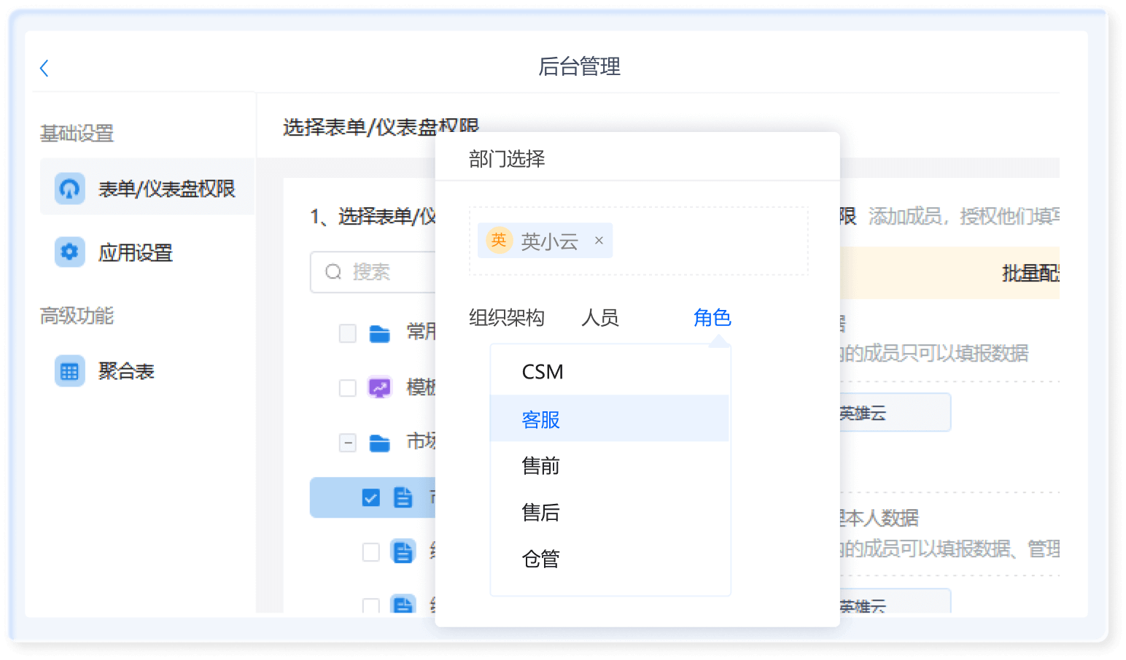Select 客服 role from list
Screen dimensions: 1126x660
click(610, 419)
